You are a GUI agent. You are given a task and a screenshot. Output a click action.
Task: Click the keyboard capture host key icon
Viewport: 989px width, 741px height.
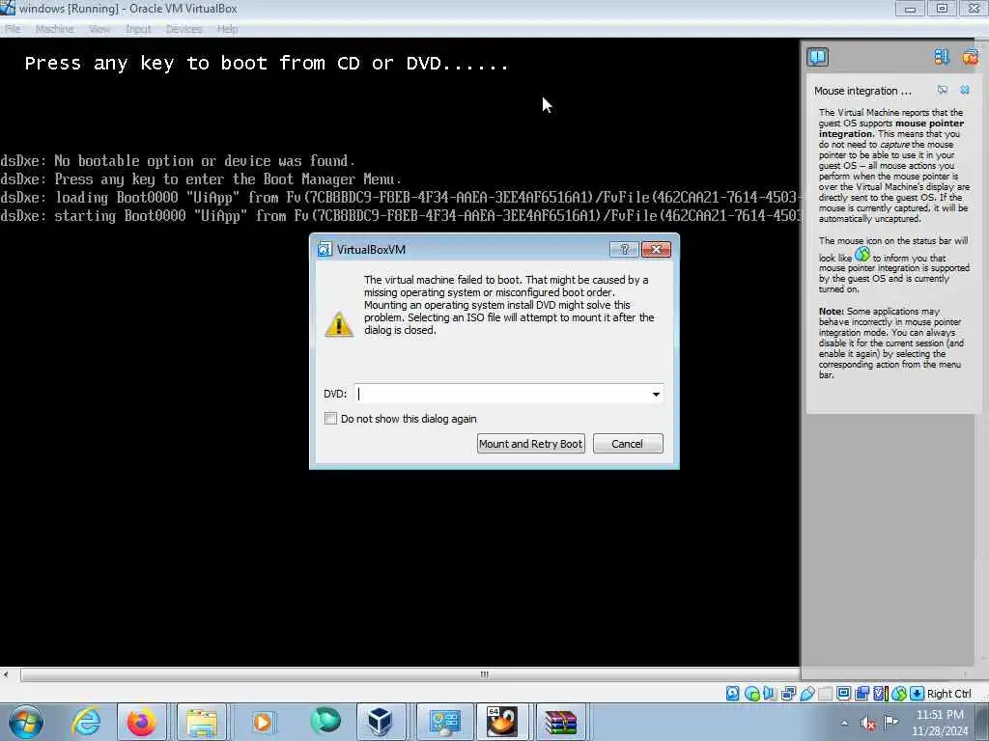[x=918, y=694]
